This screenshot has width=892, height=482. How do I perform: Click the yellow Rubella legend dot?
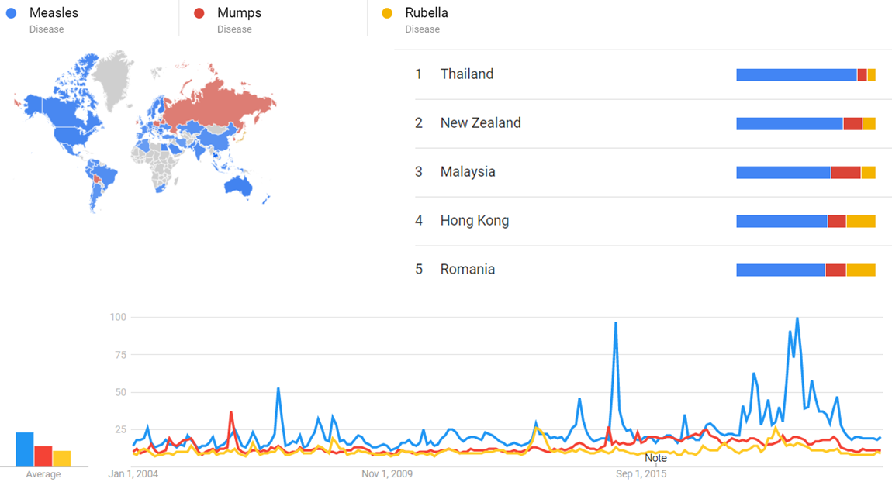click(x=387, y=13)
